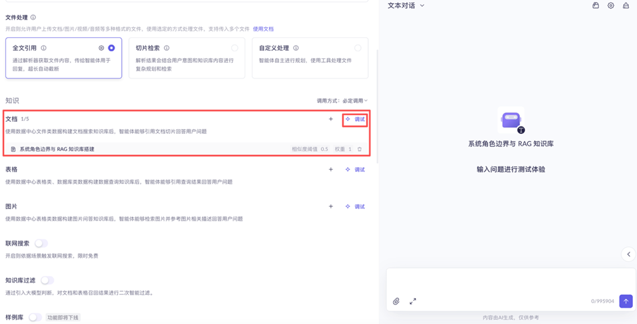Expand the input box with the arrows icon
Screen dimensions: 637x324
(x=413, y=301)
